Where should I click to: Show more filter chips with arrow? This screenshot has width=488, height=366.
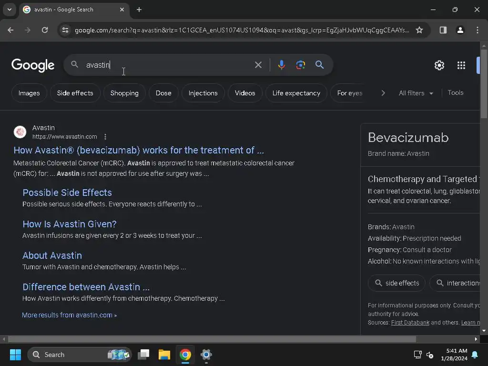[383, 93]
